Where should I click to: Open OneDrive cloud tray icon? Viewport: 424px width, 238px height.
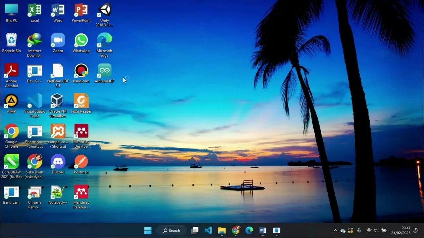pyautogui.click(x=343, y=230)
